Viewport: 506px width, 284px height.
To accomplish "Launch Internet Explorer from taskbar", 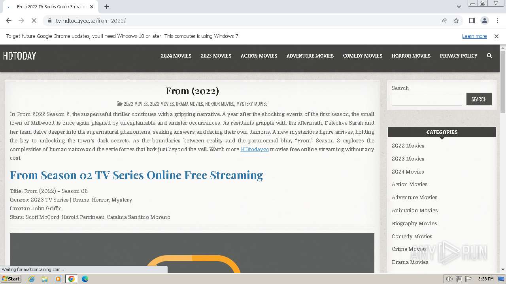I will click(32, 279).
